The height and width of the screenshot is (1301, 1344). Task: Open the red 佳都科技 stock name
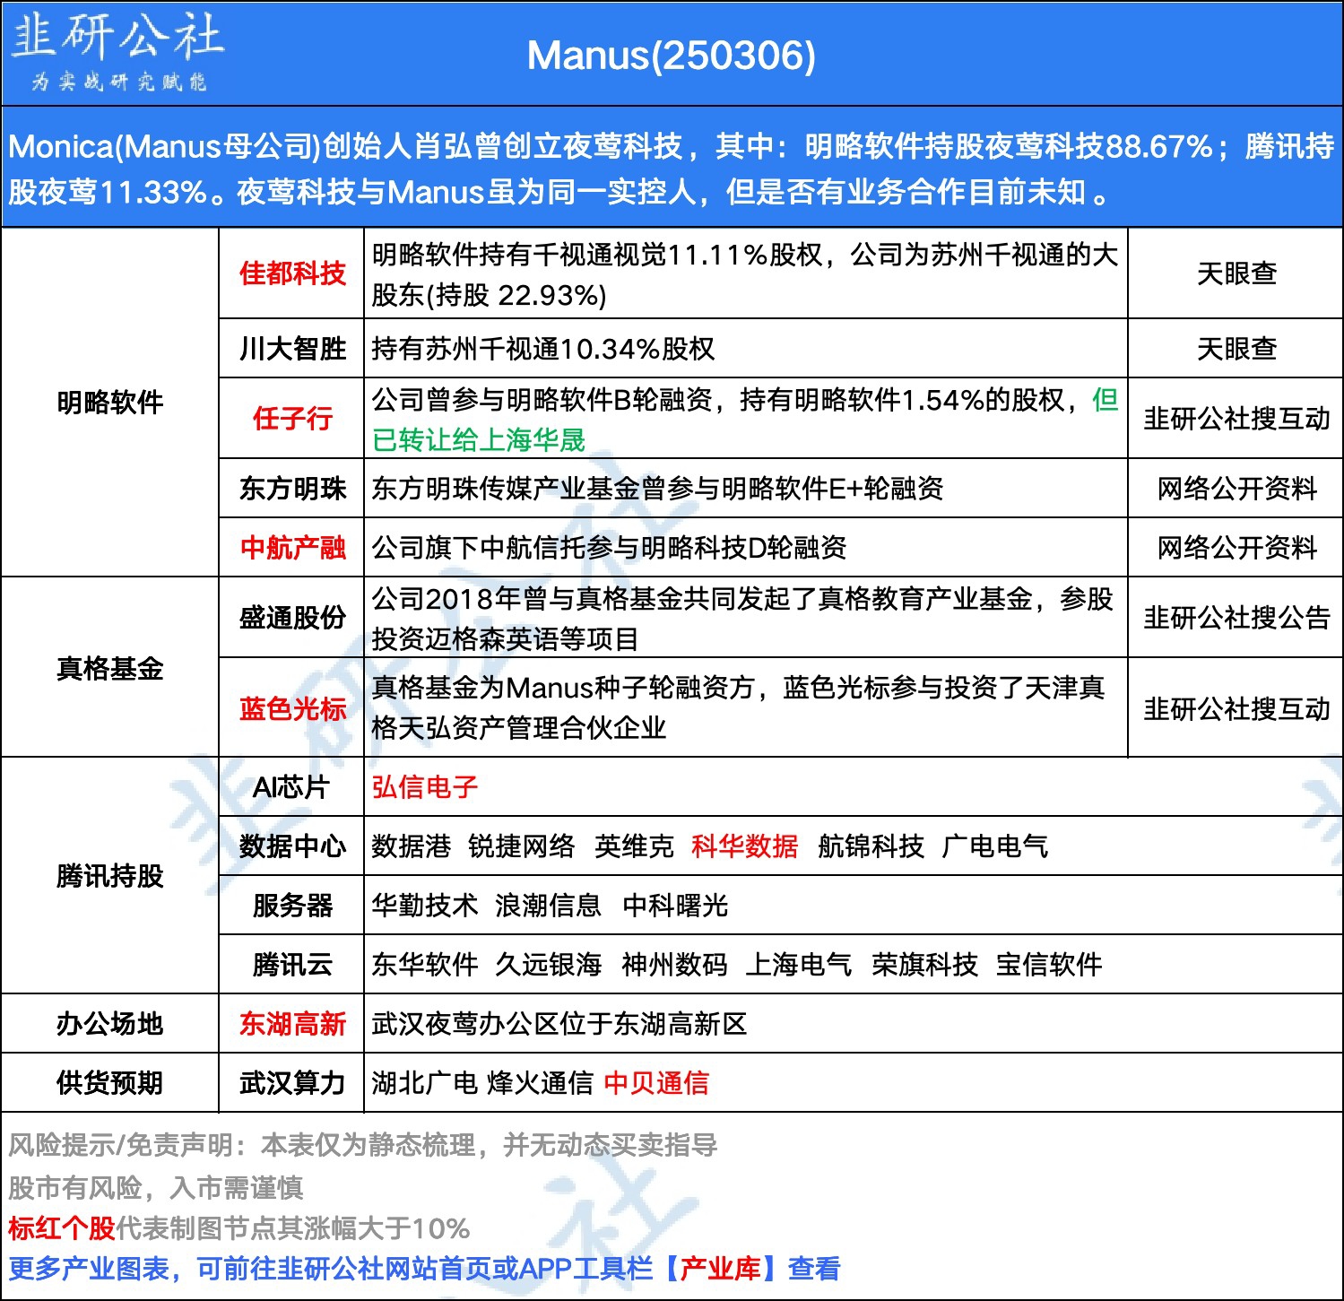pyautogui.click(x=292, y=273)
